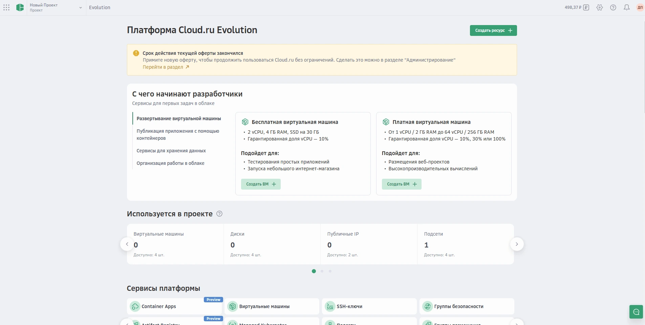The image size is (645, 325).
Task: Open the user profile avatar
Action: [x=640, y=7]
